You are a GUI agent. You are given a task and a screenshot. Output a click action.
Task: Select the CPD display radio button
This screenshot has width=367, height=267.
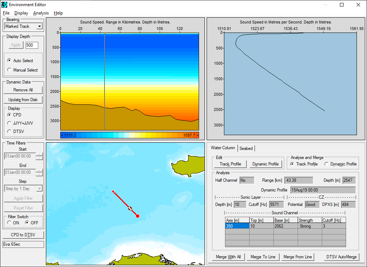tap(14, 115)
